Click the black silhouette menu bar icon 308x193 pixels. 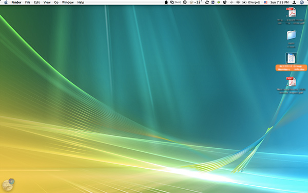(166, 3)
